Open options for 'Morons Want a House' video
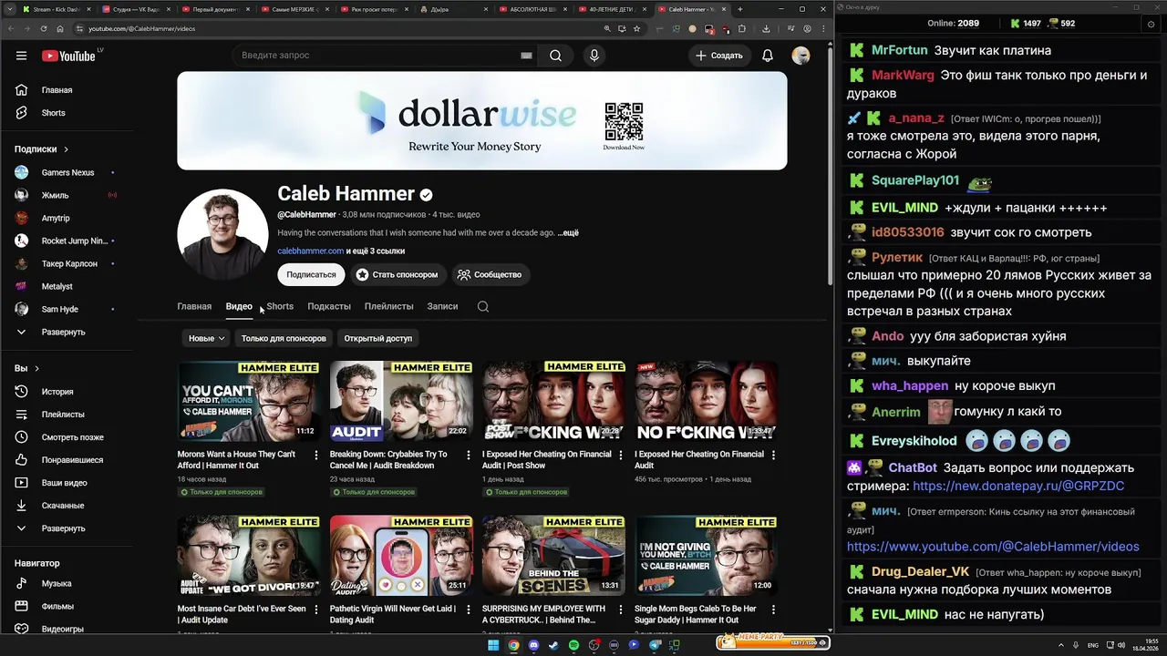Image resolution: width=1167 pixels, height=656 pixels. pos(316,455)
